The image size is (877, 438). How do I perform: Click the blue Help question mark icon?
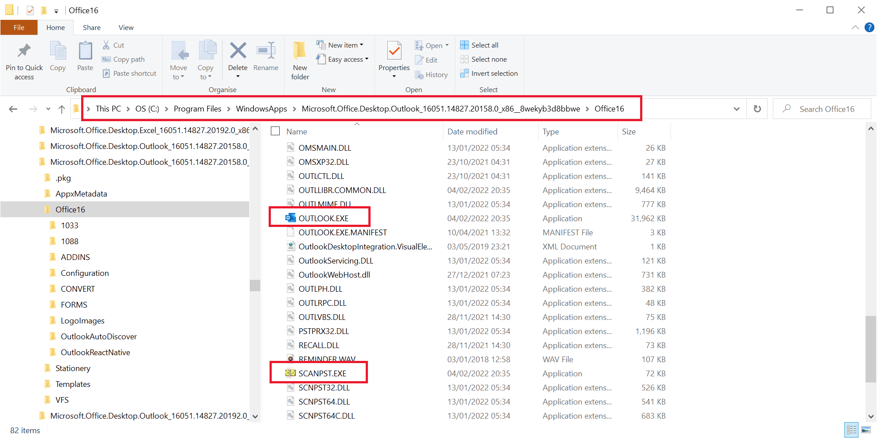click(869, 27)
